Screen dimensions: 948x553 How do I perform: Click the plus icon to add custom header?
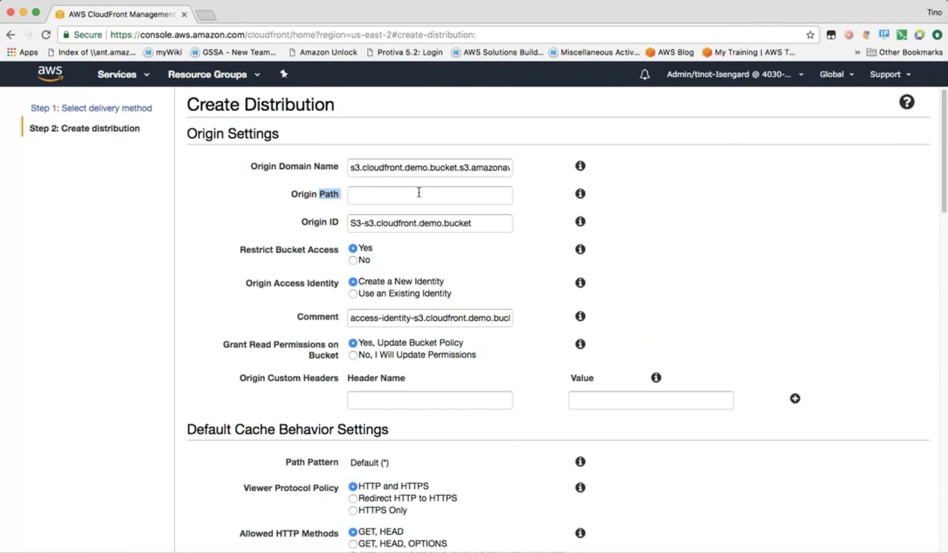pyautogui.click(x=795, y=398)
